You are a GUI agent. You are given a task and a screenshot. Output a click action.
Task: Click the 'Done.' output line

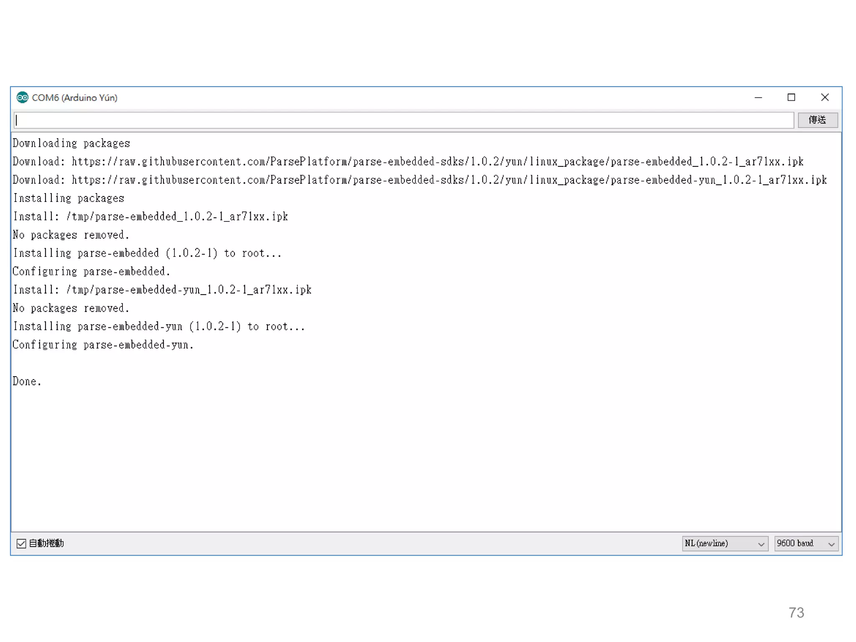click(x=27, y=381)
